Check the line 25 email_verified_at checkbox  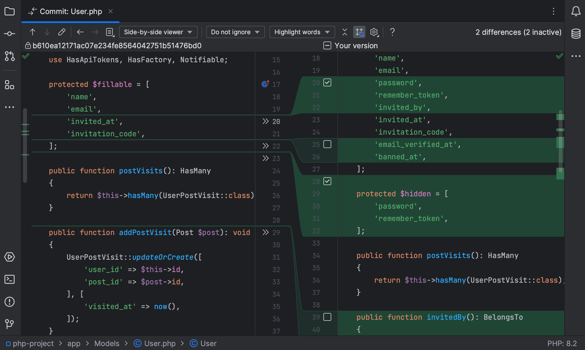click(327, 144)
